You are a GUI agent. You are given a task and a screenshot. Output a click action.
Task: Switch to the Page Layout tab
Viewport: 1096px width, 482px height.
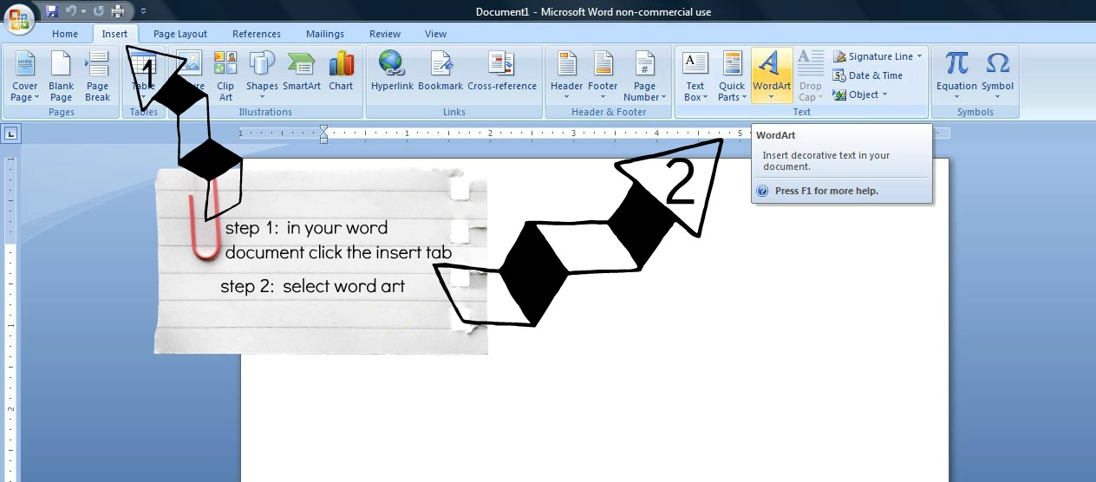pos(180,34)
